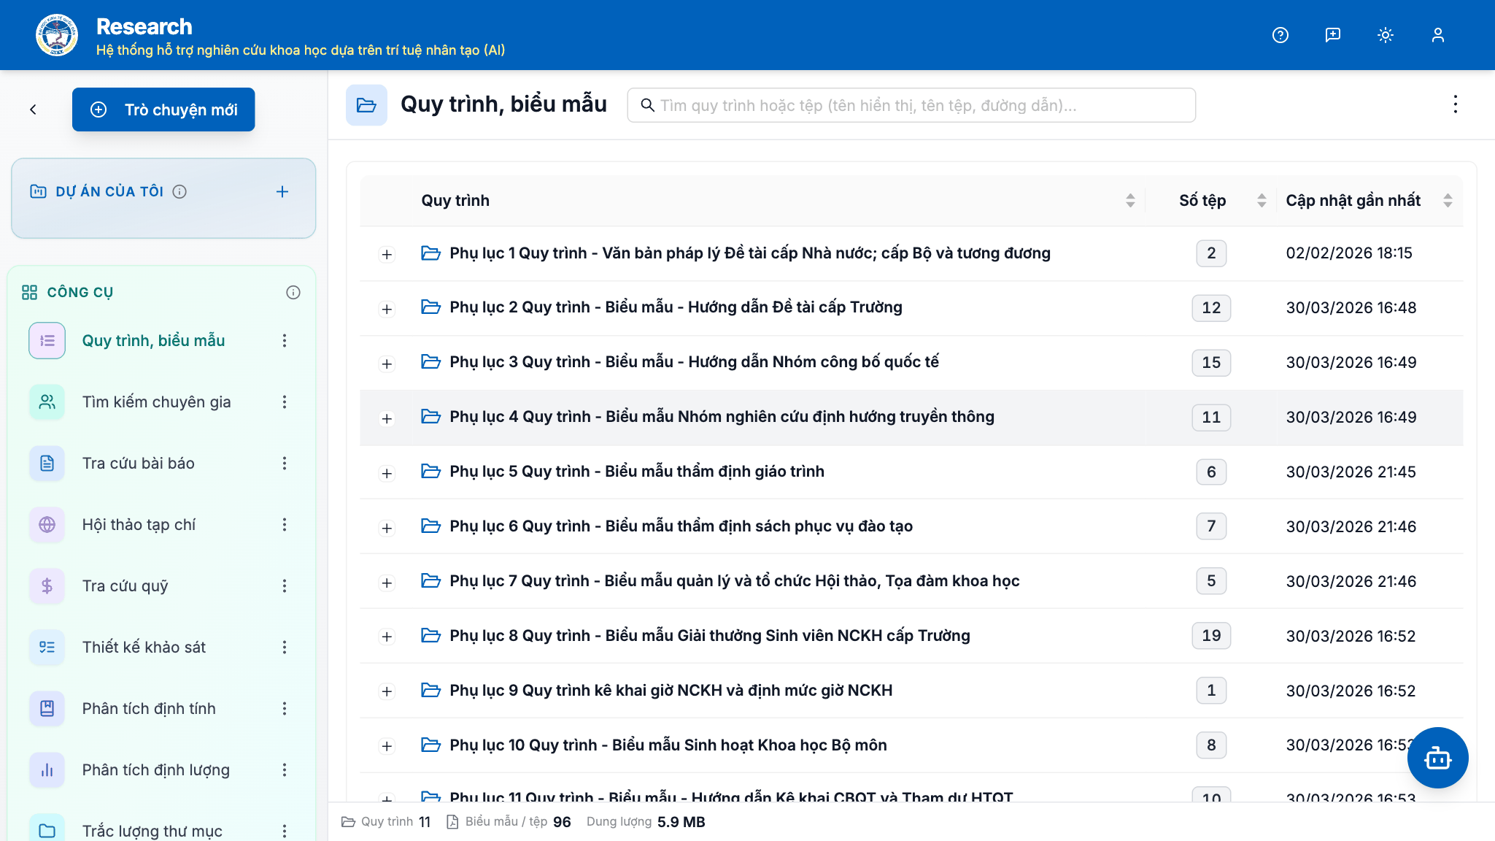Click the Hội thảo tạp chí globe icon

47,524
